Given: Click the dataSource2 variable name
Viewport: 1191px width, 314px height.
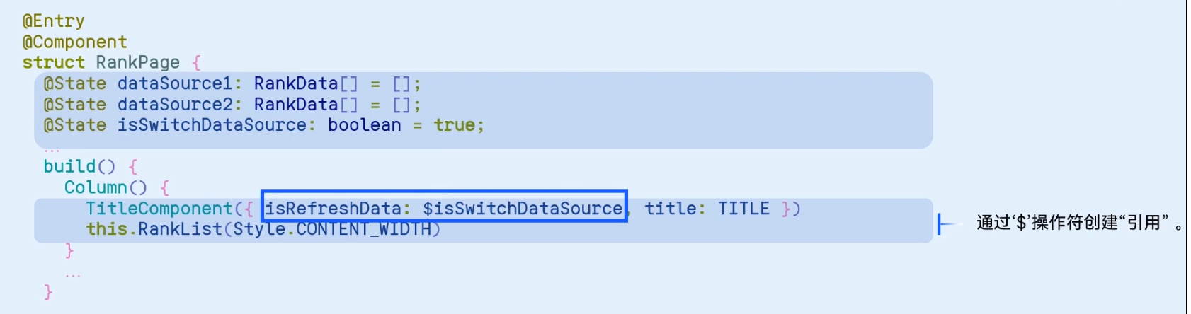Looking at the screenshot, I should (175, 105).
